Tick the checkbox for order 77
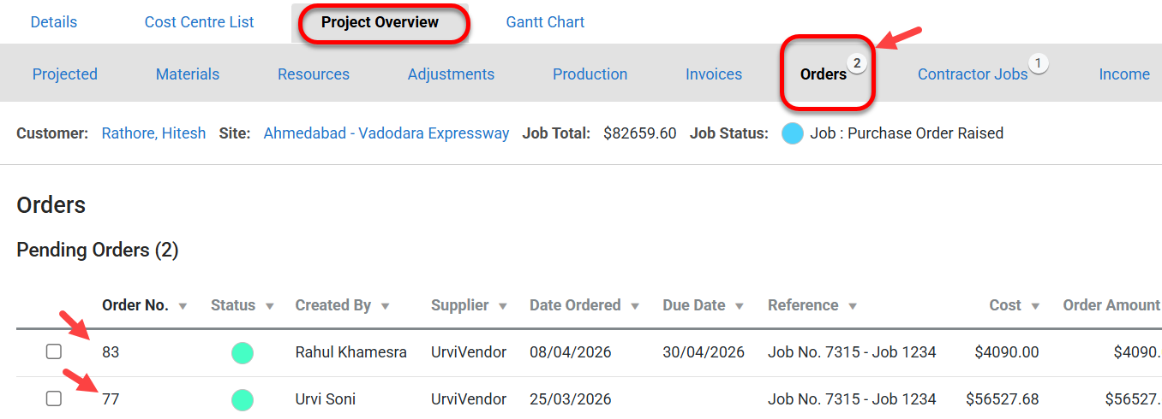The image size is (1162, 419). (54, 398)
